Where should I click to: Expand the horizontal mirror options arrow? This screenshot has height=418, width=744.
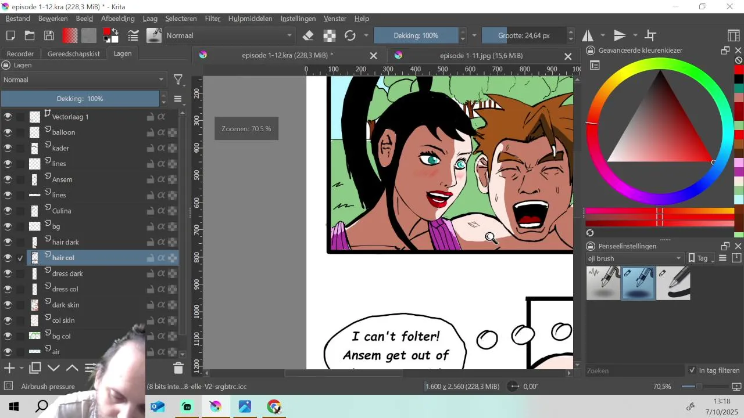pos(603,35)
